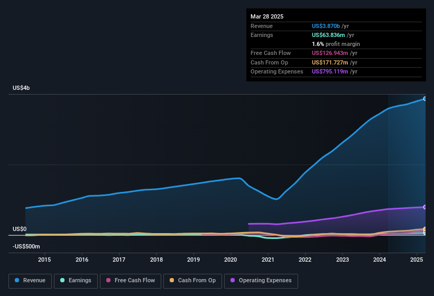
Task: Click the Revenue label in tooltip
Action: click(262, 26)
